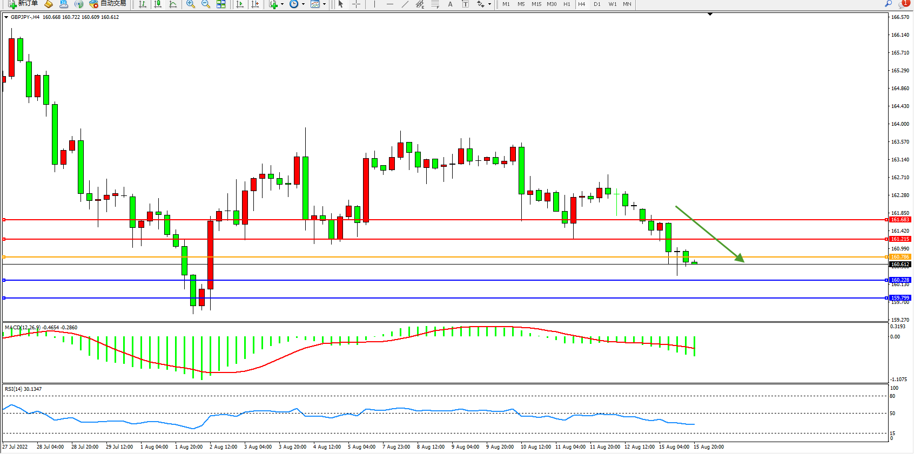914x454 pixels.
Task: Open the search magnifier icon
Action: pyautogui.click(x=888, y=4)
